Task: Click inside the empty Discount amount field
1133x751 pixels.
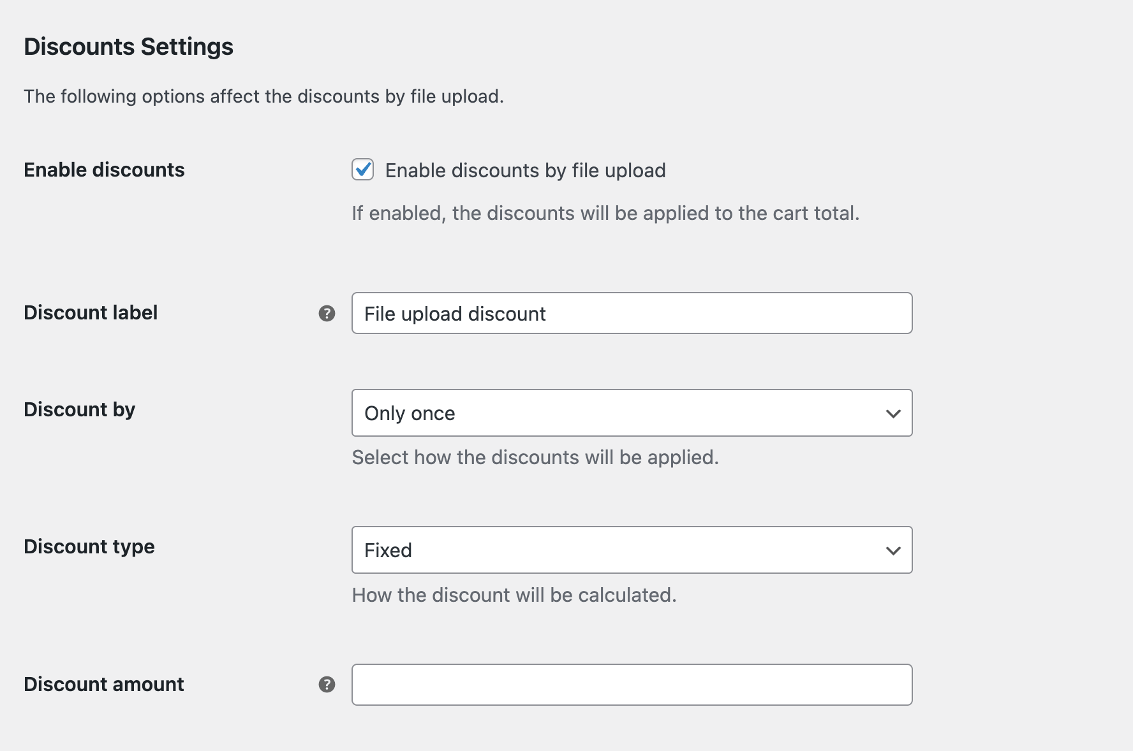Action: click(x=632, y=684)
